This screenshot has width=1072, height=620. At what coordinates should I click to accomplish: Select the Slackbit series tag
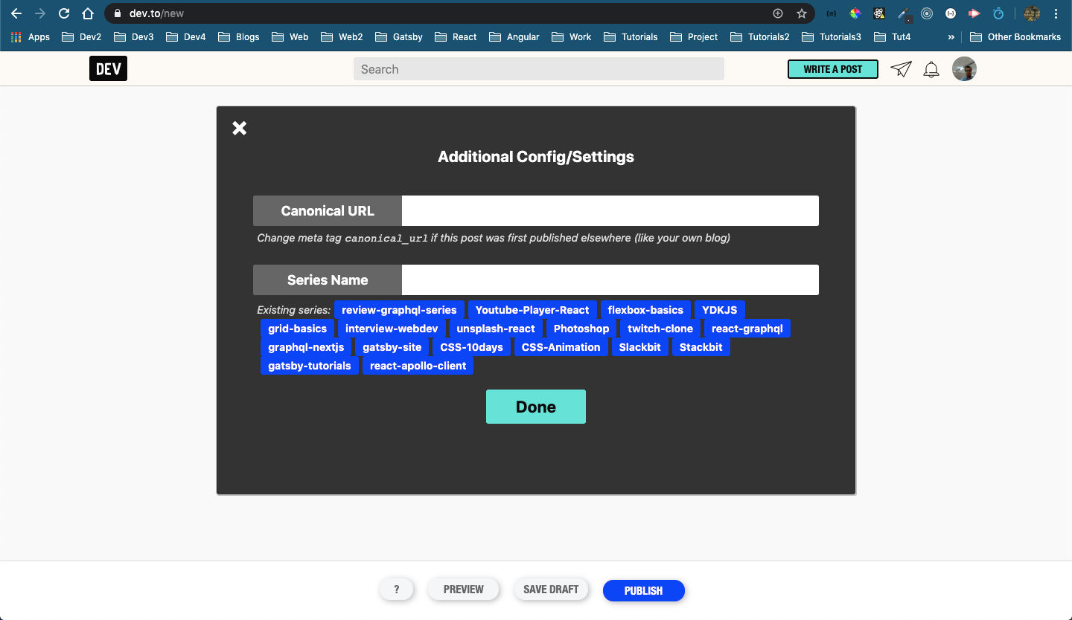[x=640, y=347]
